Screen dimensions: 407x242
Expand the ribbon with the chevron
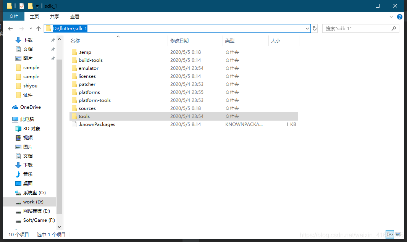(391, 17)
